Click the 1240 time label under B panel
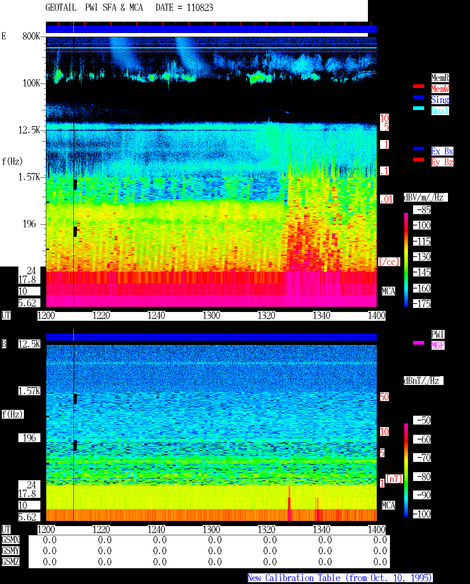The width and height of the screenshot is (470, 584). (x=156, y=530)
